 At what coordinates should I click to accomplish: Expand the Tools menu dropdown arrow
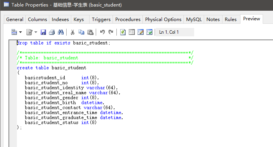[21, 32]
